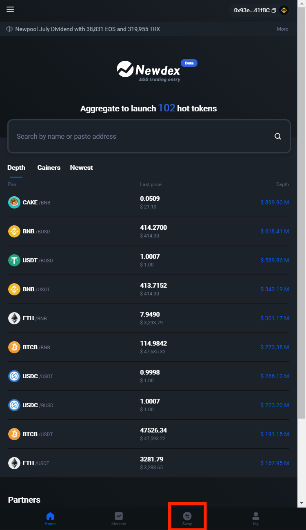Click depth value $ 618.41 M
This screenshot has width=306, height=530.
click(275, 231)
